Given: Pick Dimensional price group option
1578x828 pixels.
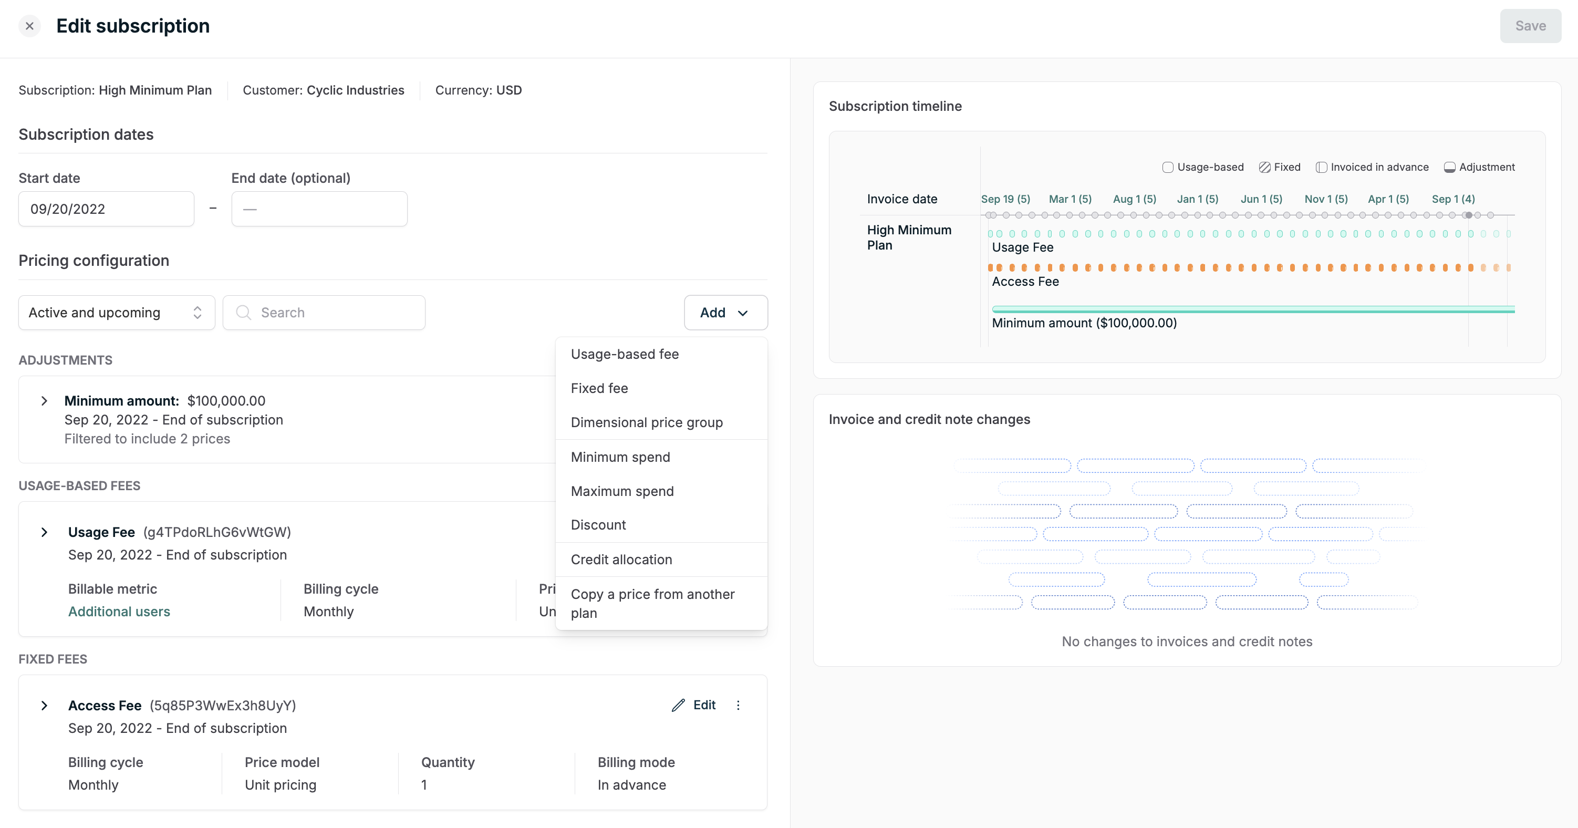Looking at the screenshot, I should pos(646,422).
